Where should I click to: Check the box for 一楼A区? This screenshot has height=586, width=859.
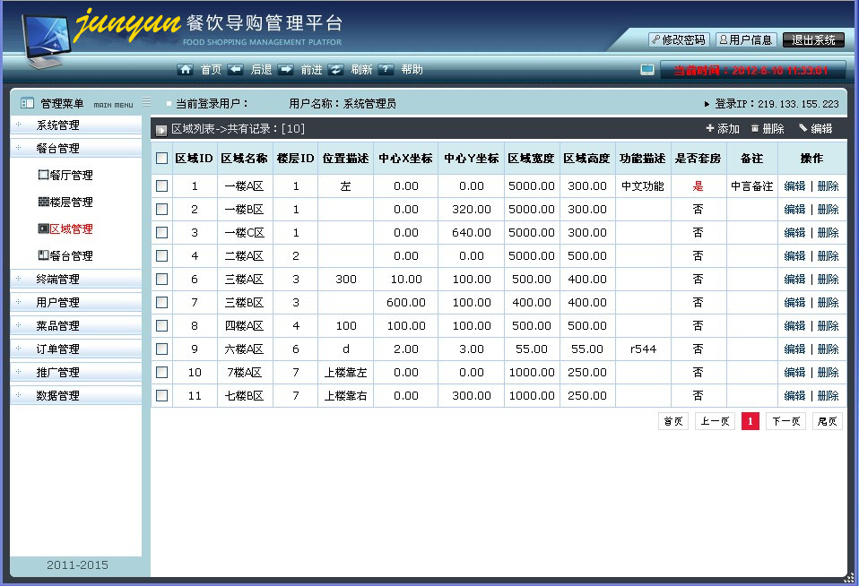pos(161,186)
